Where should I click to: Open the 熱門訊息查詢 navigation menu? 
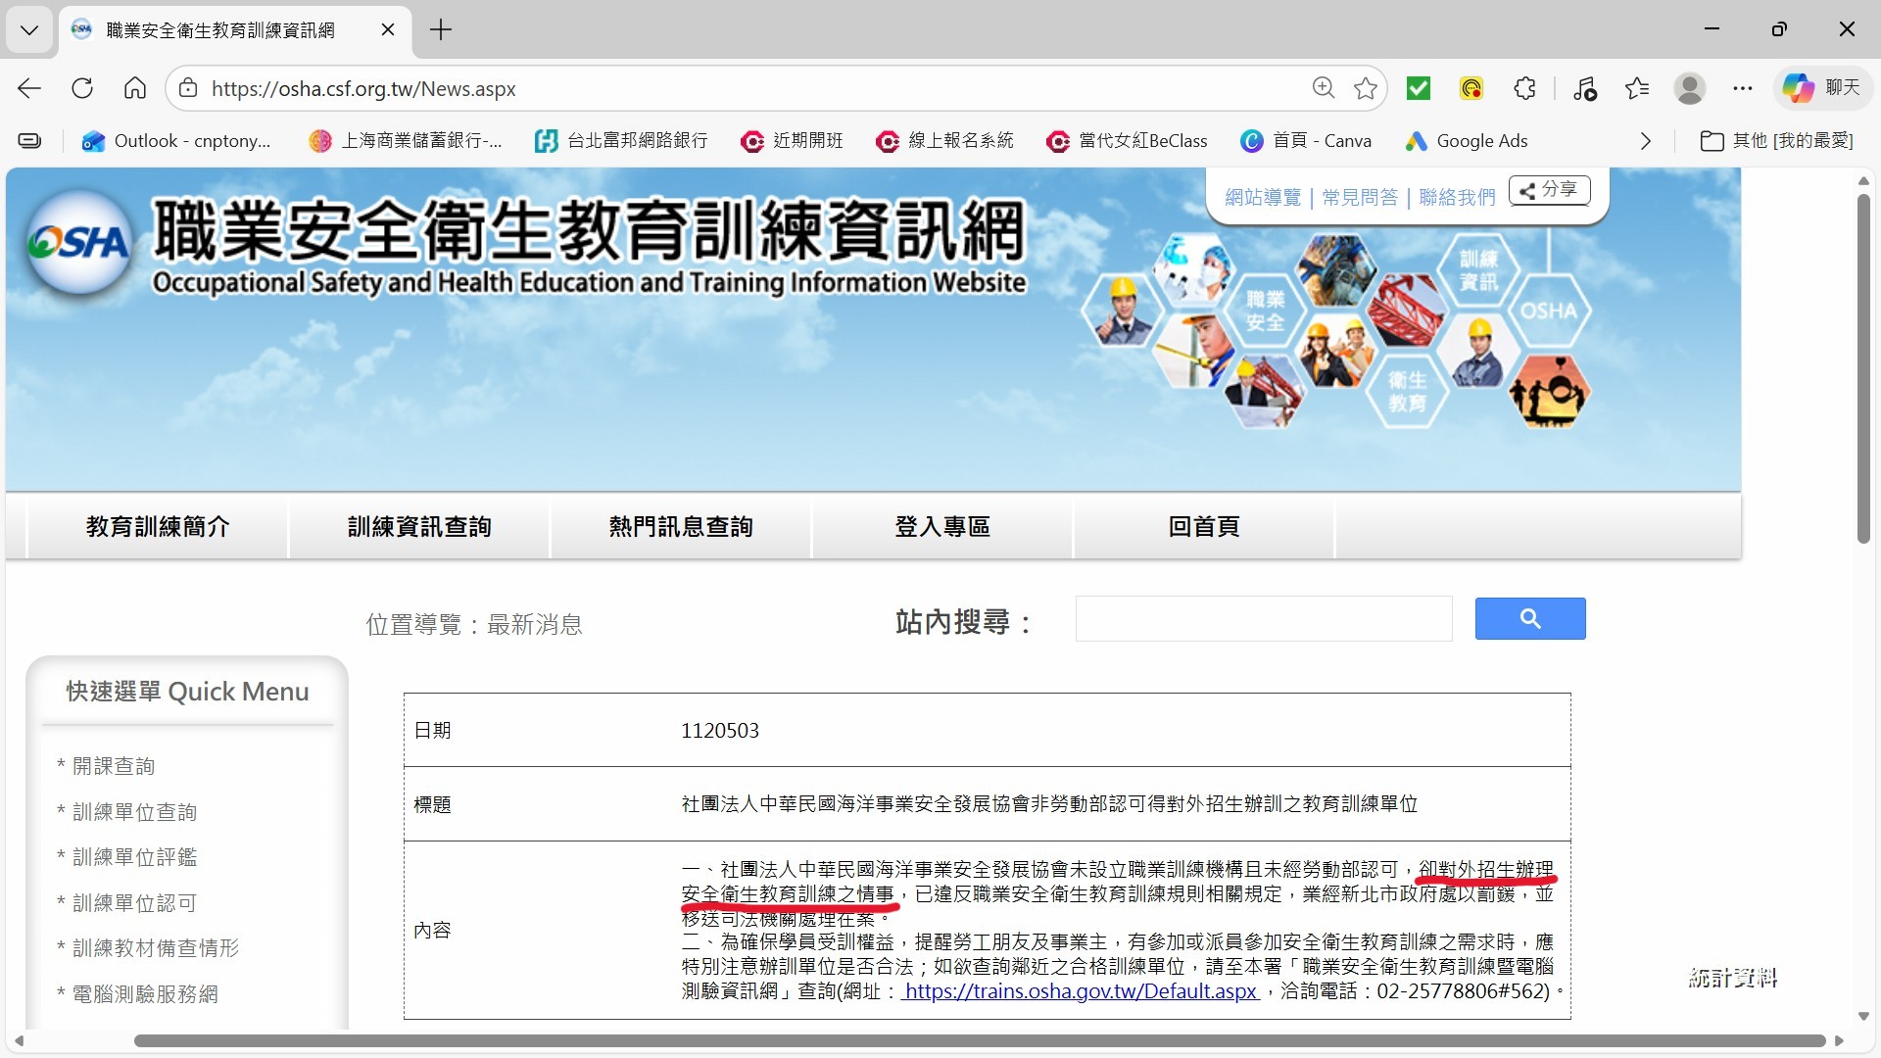(x=681, y=527)
